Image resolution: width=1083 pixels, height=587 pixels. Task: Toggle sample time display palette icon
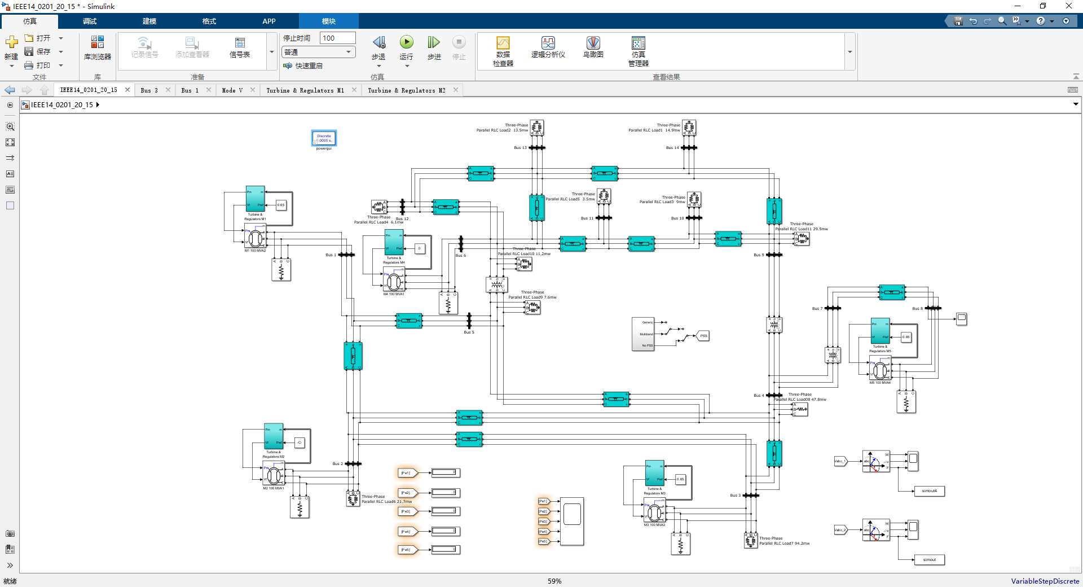tap(10, 158)
